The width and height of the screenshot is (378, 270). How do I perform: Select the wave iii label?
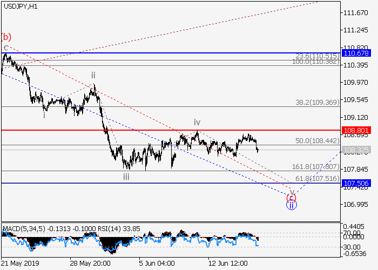coord(126,176)
